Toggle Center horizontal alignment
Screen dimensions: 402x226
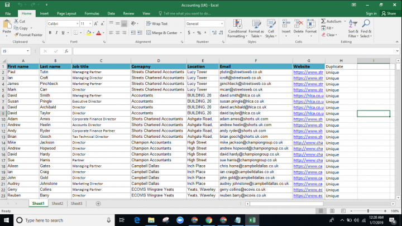coord(118,32)
